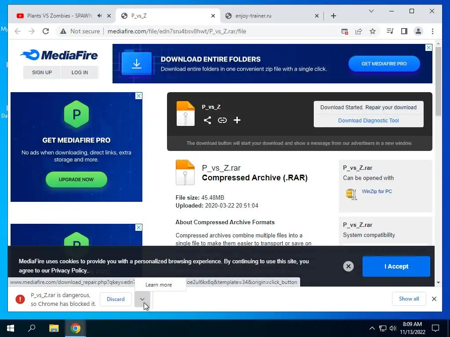Open the tab search chevron

(371, 11)
